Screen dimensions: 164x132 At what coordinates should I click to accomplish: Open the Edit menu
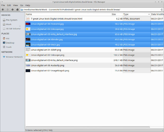9,5
